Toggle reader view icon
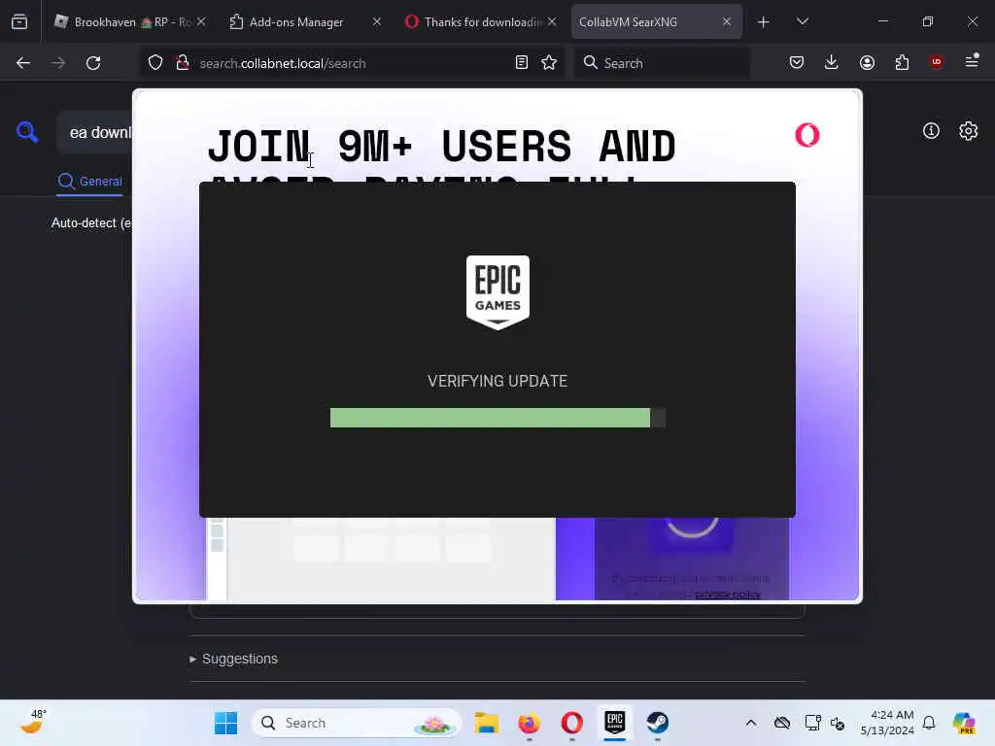The height and width of the screenshot is (746, 995). [x=521, y=63]
